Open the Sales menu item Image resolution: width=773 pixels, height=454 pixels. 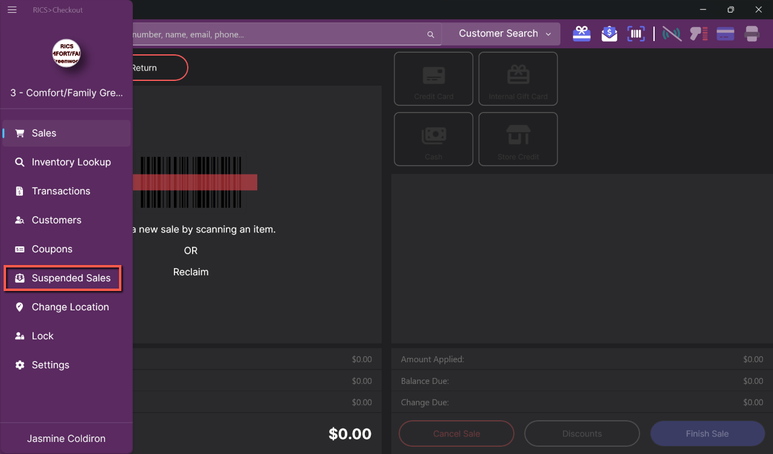point(66,133)
